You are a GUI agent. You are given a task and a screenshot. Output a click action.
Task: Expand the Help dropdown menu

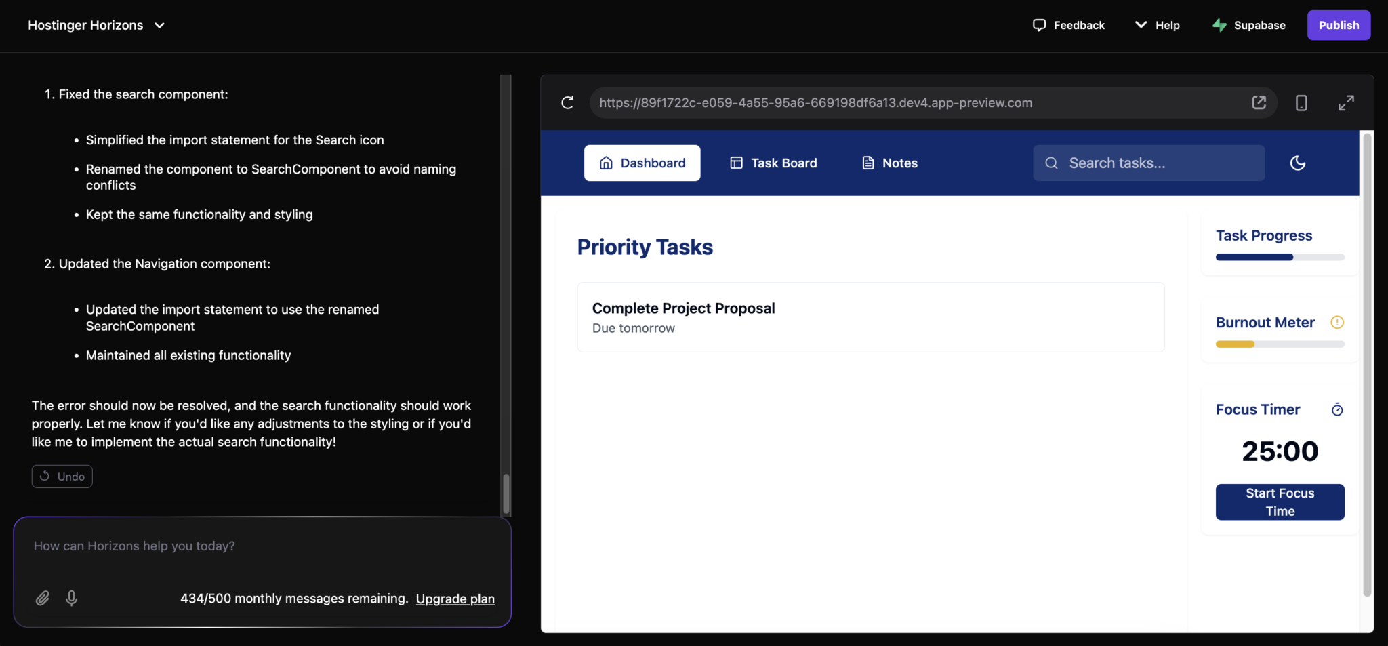[1156, 25]
